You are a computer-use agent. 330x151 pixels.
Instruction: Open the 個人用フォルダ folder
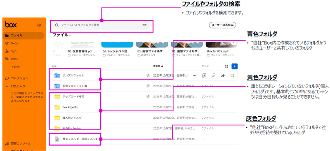[x=72, y=118]
